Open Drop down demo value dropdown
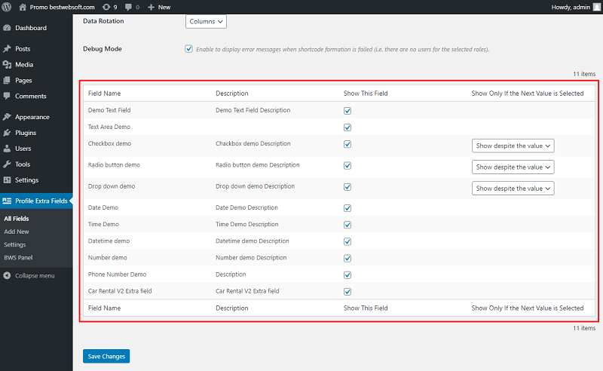Viewport: 603px width, 371px height. click(x=513, y=189)
